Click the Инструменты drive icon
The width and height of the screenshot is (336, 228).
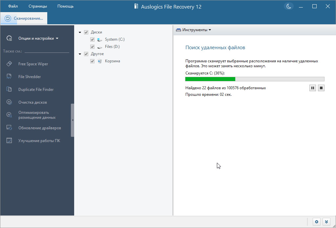[178, 30]
